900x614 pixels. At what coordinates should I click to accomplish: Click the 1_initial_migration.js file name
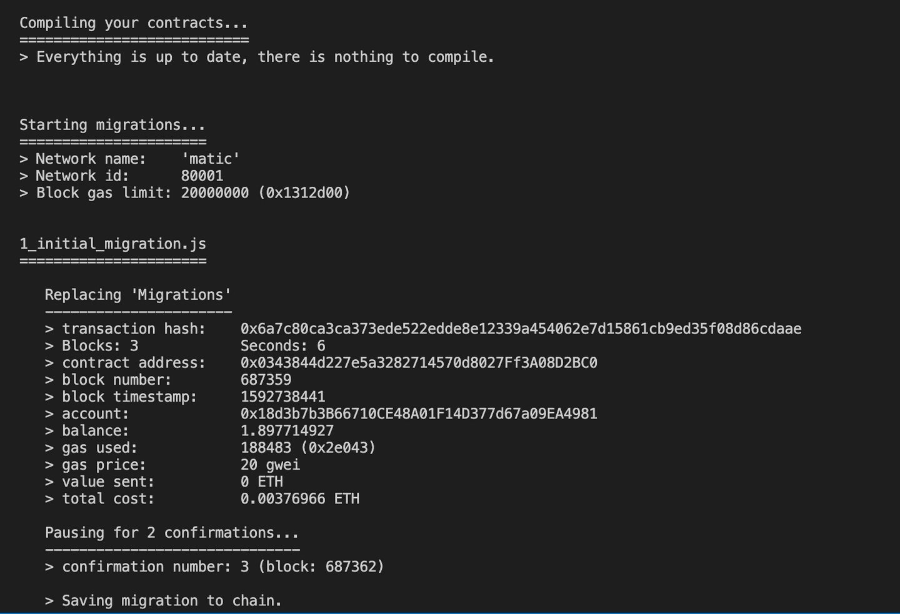point(112,244)
